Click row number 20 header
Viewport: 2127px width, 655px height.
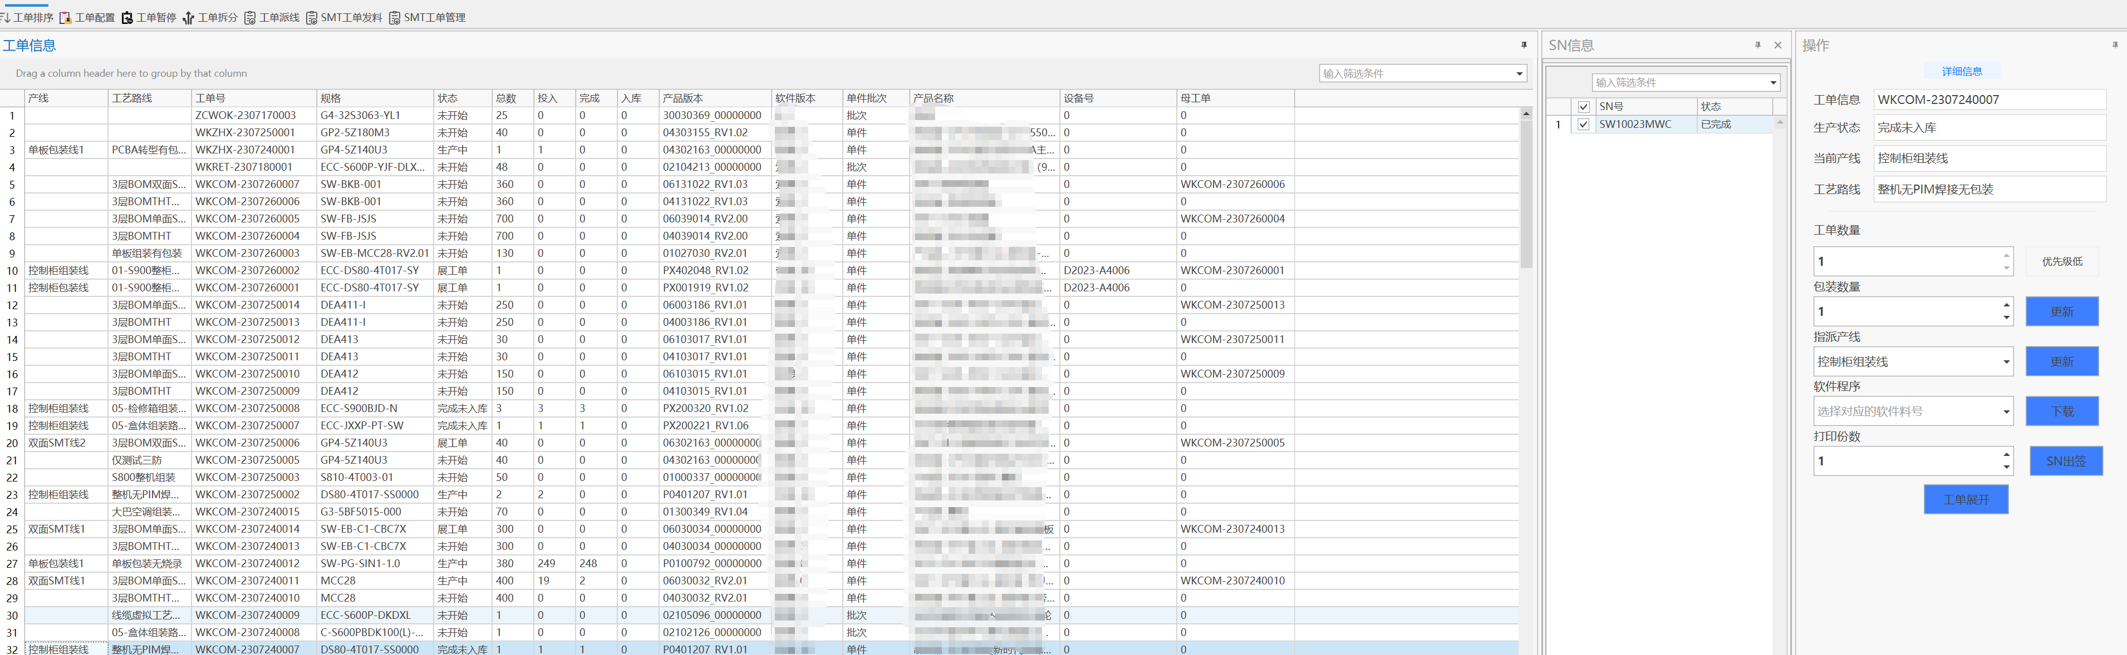[x=12, y=443]
